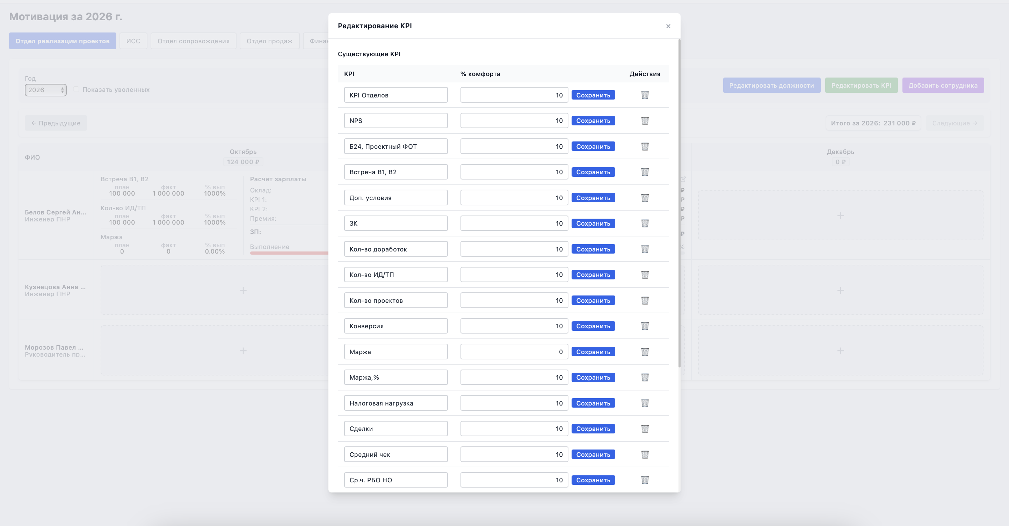Viewport: 1009px width, 526px height.
Task: Switch to Отдел сопровождения tab
Action: [x=194, y=41]
